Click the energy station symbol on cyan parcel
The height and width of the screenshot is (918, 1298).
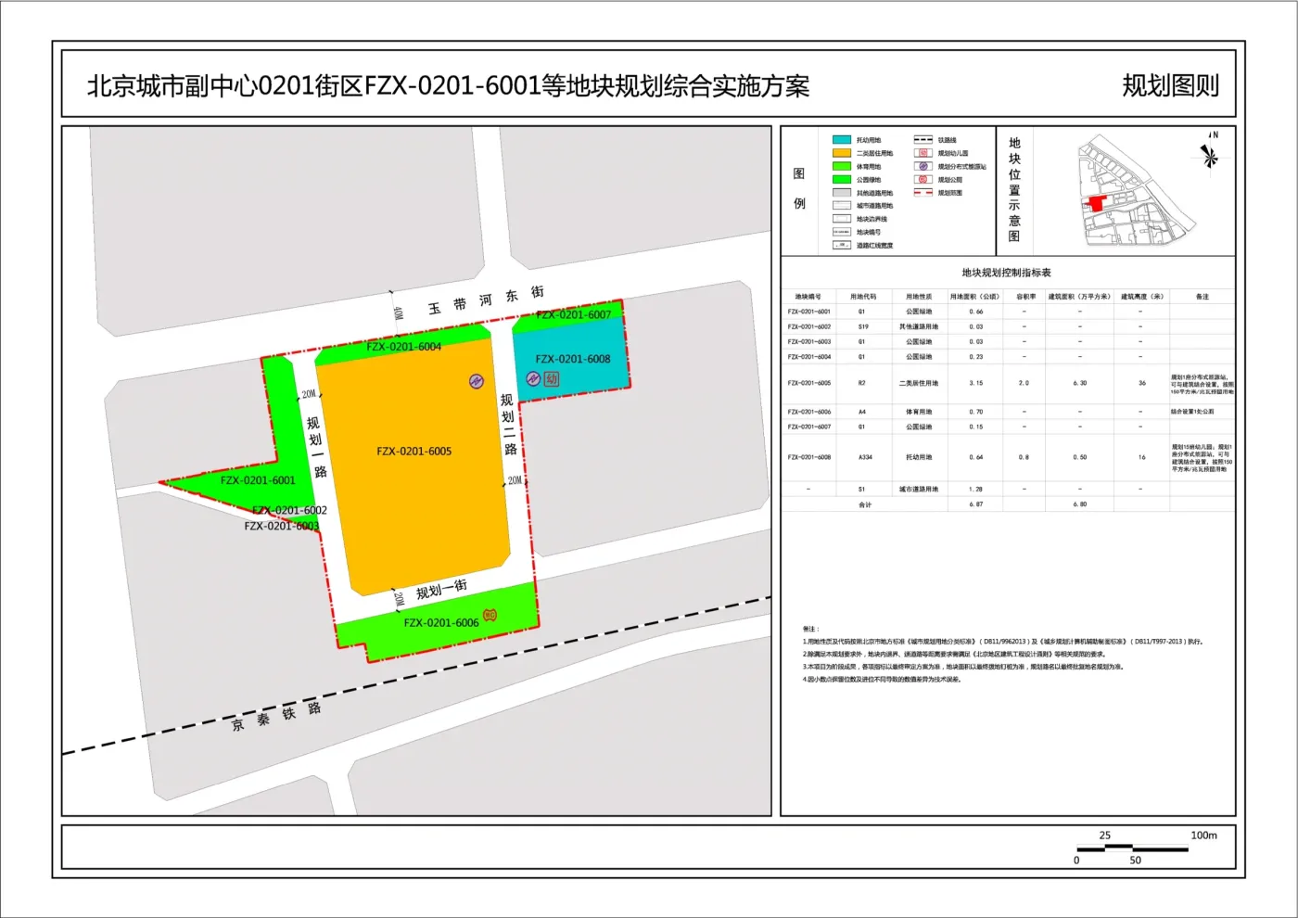(533, 378)
